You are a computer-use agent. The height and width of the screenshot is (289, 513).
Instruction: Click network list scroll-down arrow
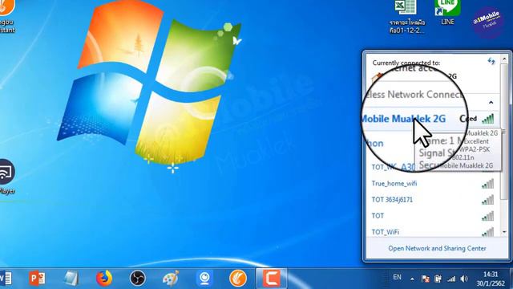504,232
